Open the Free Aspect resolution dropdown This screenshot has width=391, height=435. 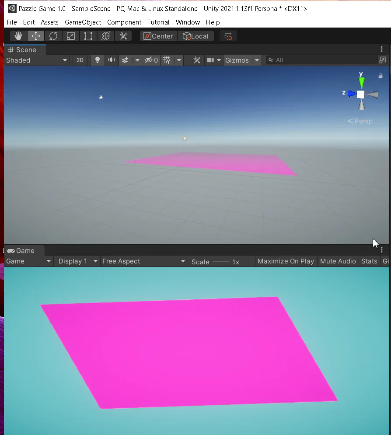tap(143, 261)
